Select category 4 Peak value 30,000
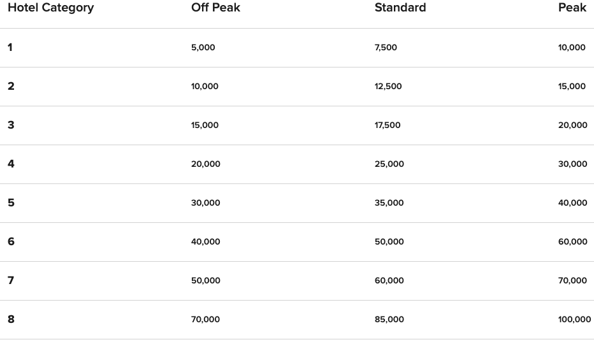 (x=572, y=164)
